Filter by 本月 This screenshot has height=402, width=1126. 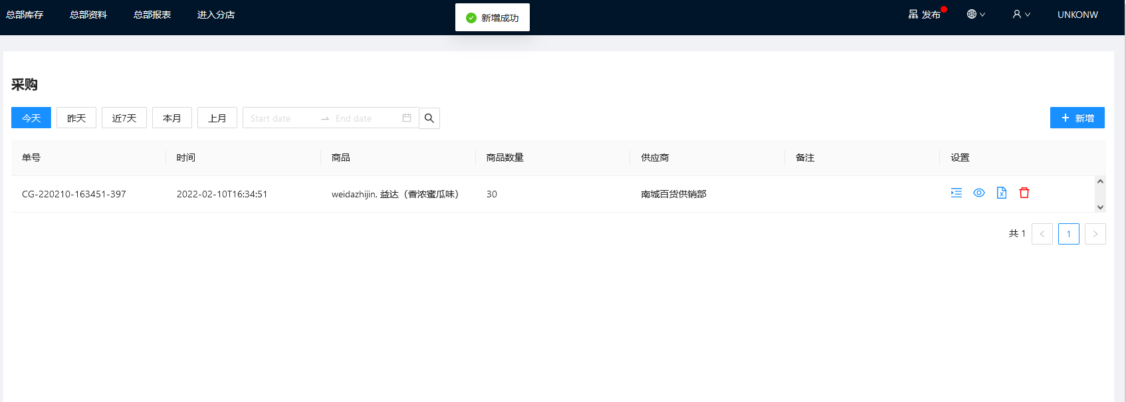tap(172, 118)
